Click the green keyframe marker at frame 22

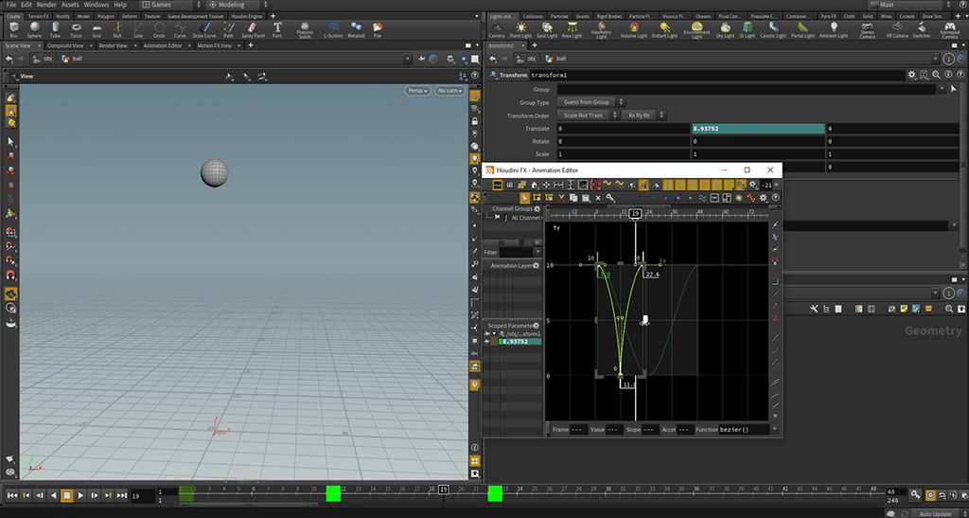495,493
